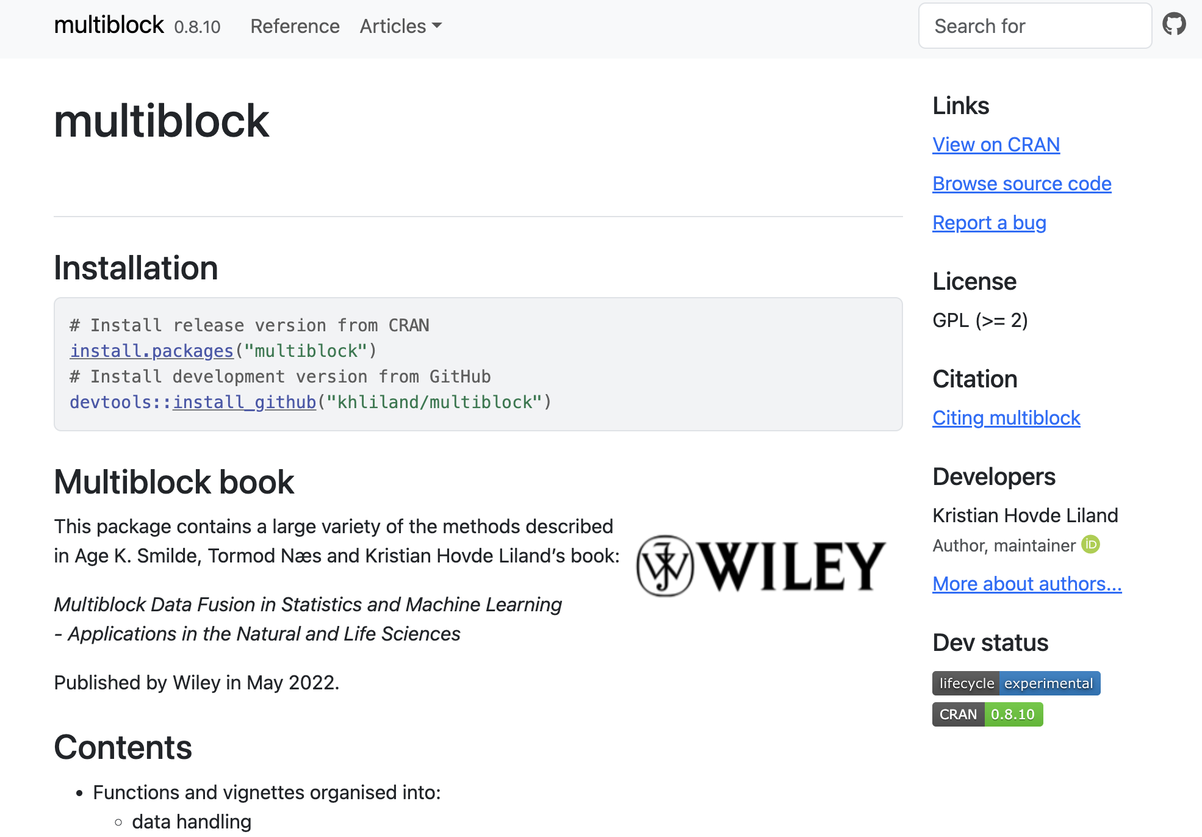
Task: Click the "Published by Wiley in May 2022." line
Action: pos(196,682)
